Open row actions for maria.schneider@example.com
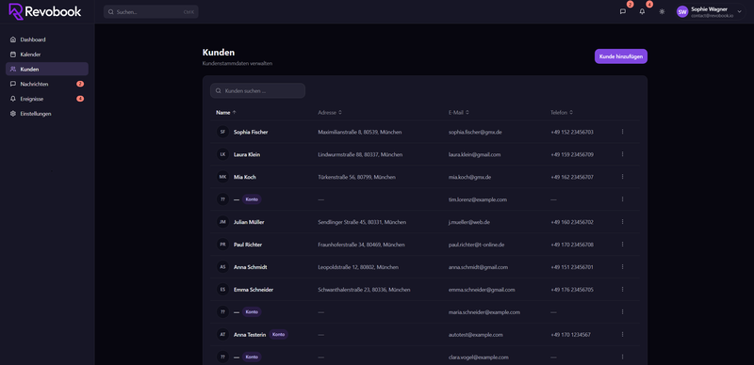The width and height of the screenshot is (754, 365). pyautogui.click(x=622, y=311)
